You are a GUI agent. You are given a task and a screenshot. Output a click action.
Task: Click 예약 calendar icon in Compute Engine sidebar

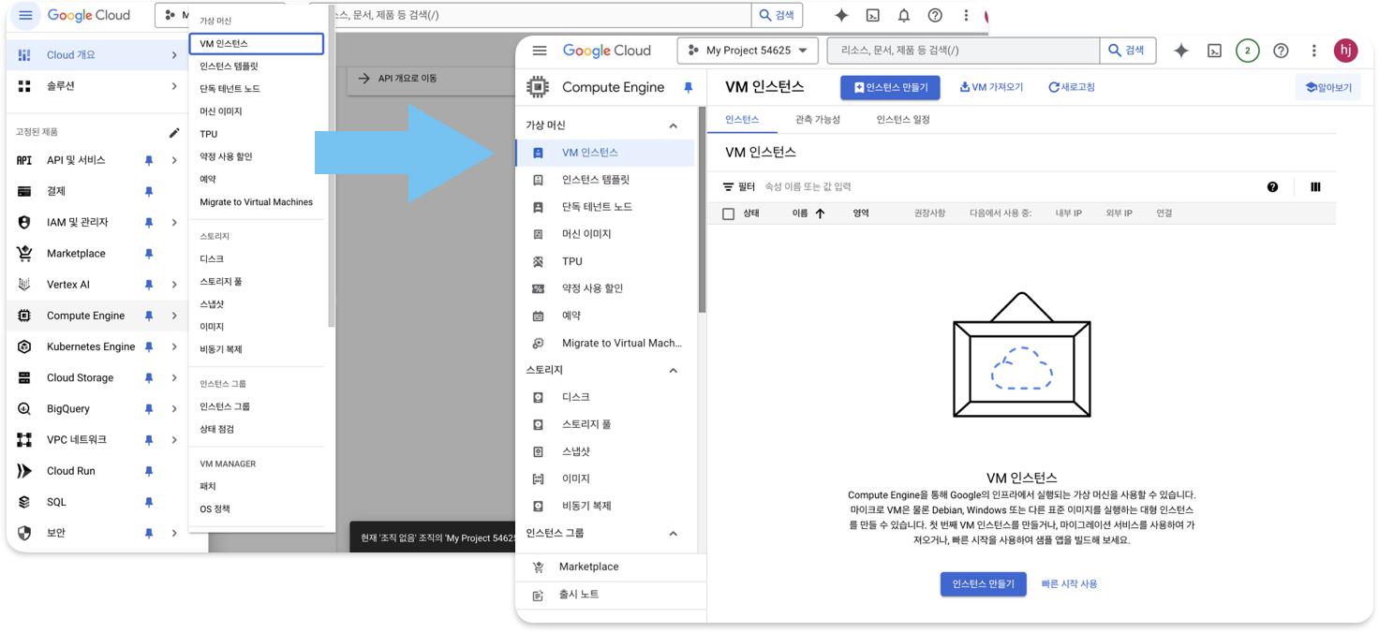click(538, 316)
